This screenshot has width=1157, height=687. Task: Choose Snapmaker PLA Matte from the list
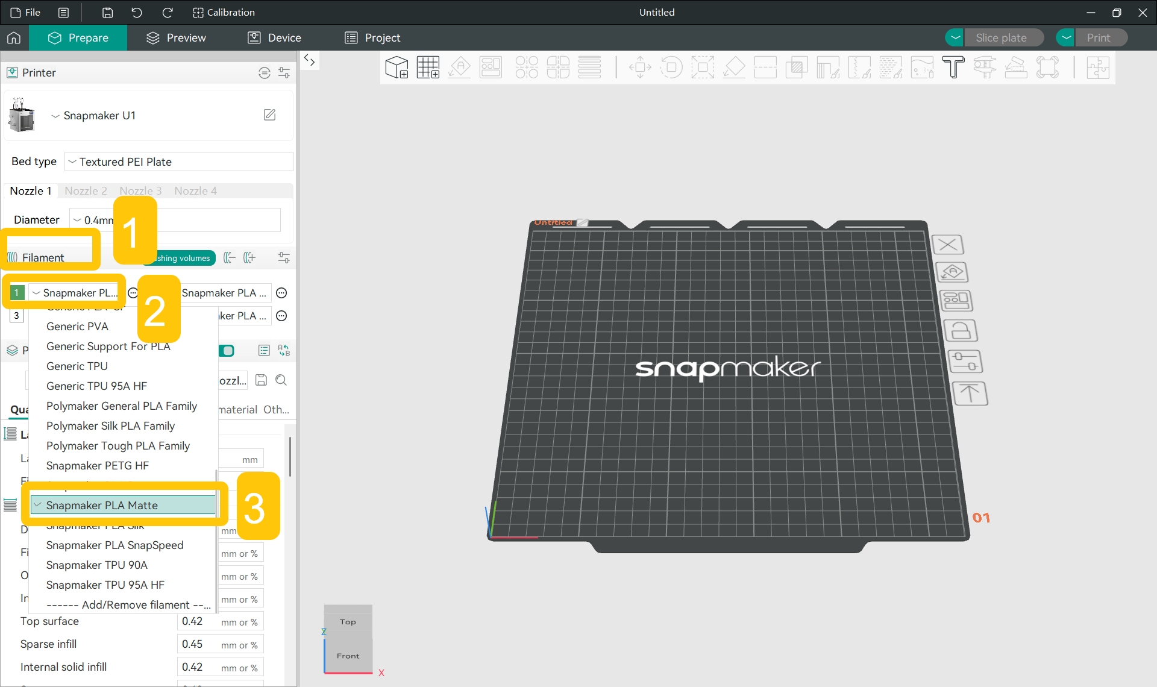(x=123, y=505)
